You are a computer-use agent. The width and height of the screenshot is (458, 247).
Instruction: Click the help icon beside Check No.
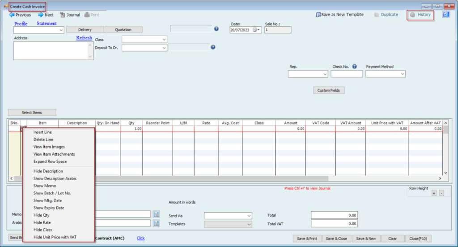pos(354,67)
